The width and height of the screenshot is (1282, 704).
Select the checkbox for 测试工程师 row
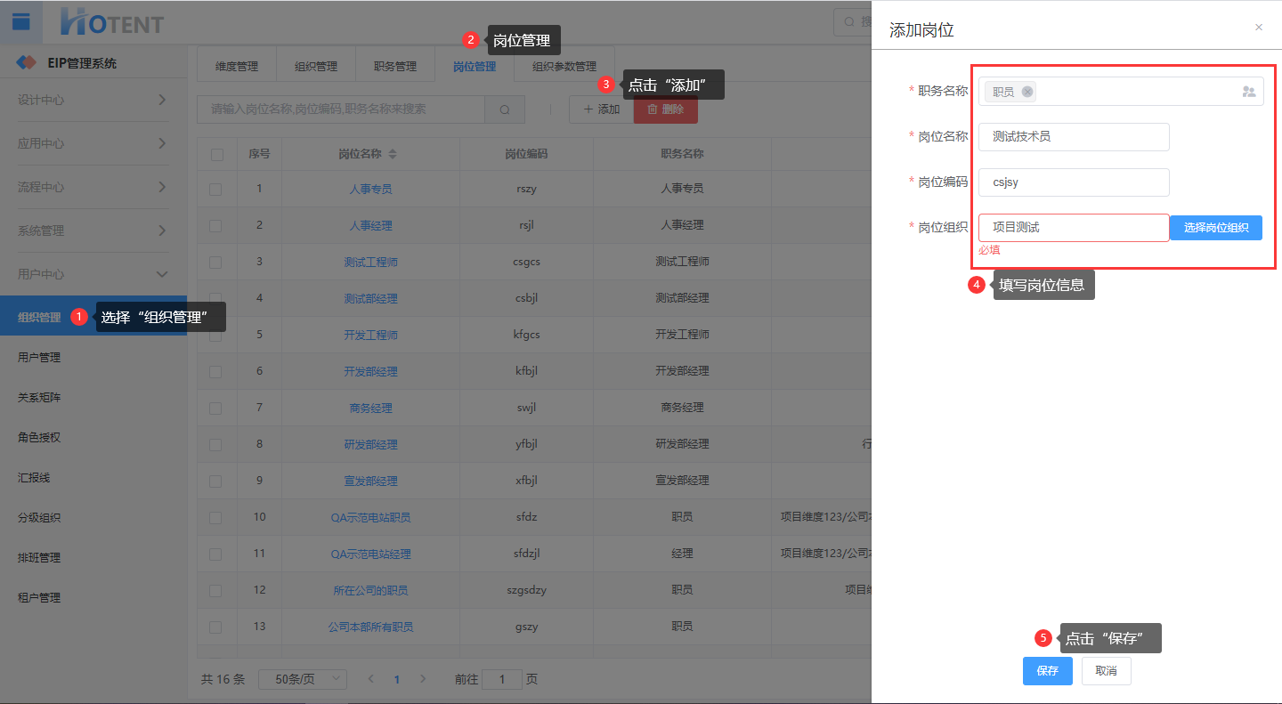click(215, 262)
